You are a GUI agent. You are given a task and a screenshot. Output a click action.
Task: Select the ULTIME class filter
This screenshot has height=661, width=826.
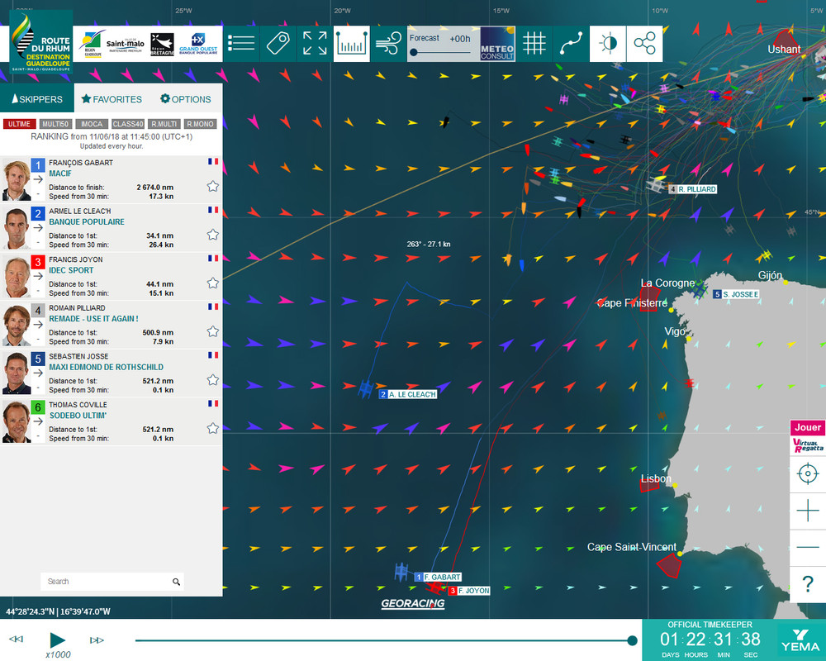tap(20, 124)
